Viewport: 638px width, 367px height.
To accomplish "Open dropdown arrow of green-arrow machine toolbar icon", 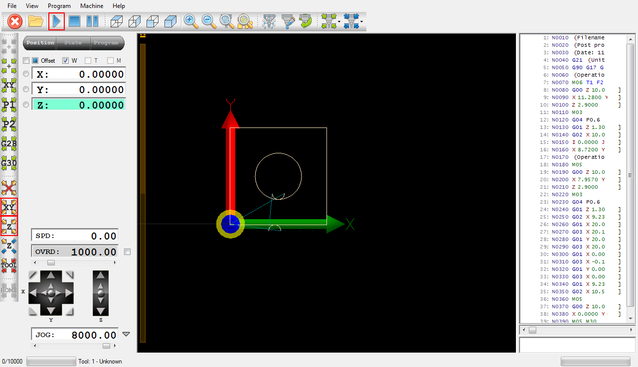I will click(339, 22).
